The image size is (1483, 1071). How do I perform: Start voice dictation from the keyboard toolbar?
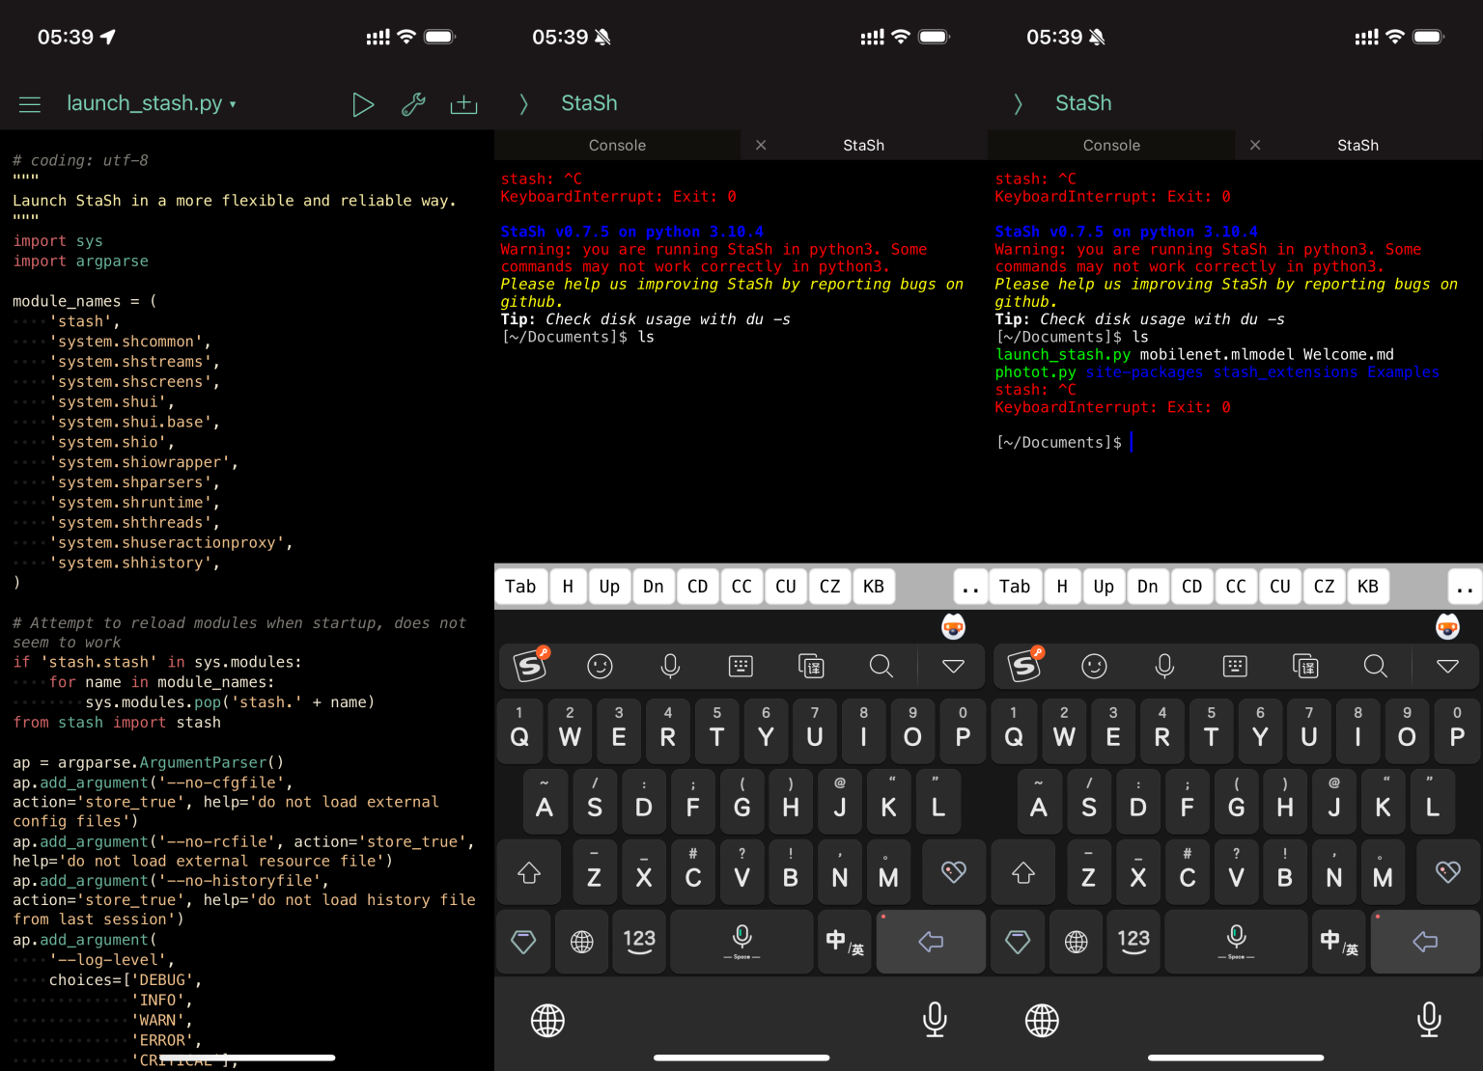click(x=670, y=666)
